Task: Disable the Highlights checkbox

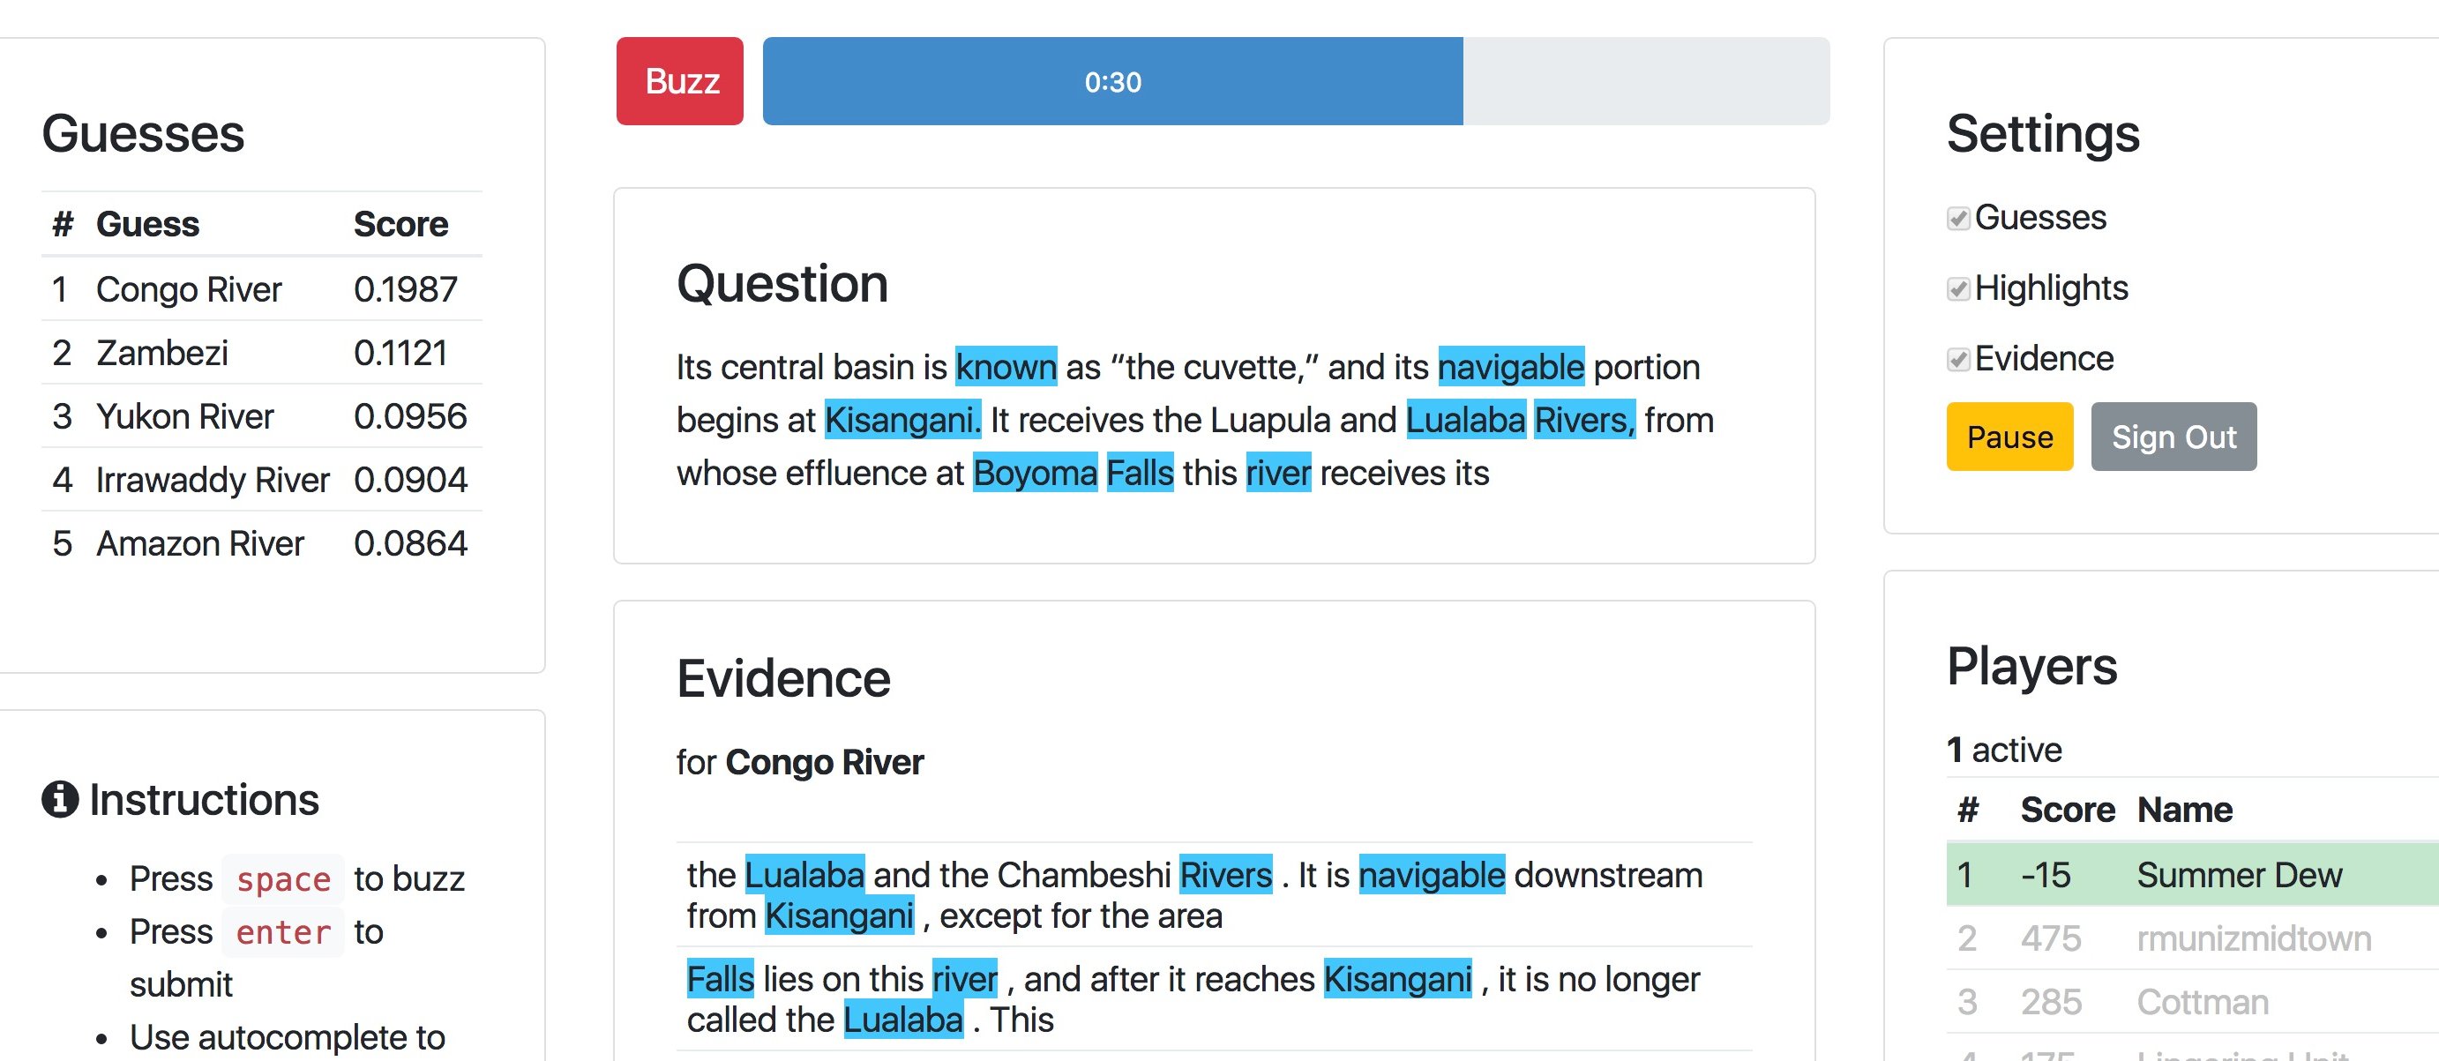Action: (1958, 288)
